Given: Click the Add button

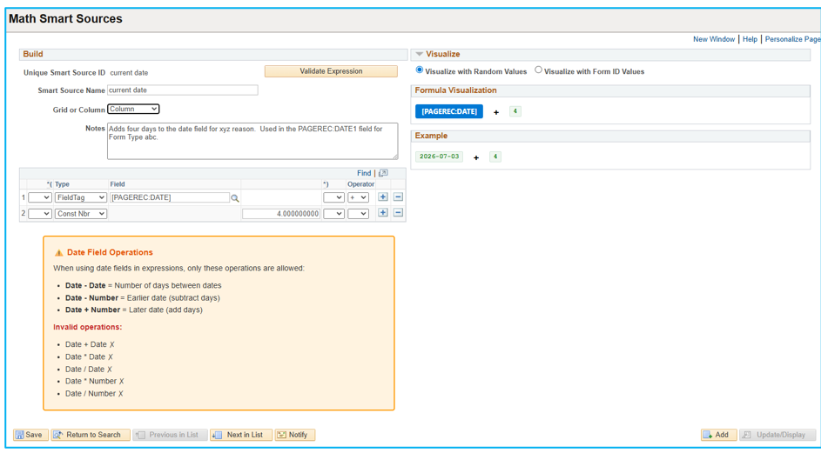Looking at the screenshot, I should pyautogui.click(x=718, y=435).
